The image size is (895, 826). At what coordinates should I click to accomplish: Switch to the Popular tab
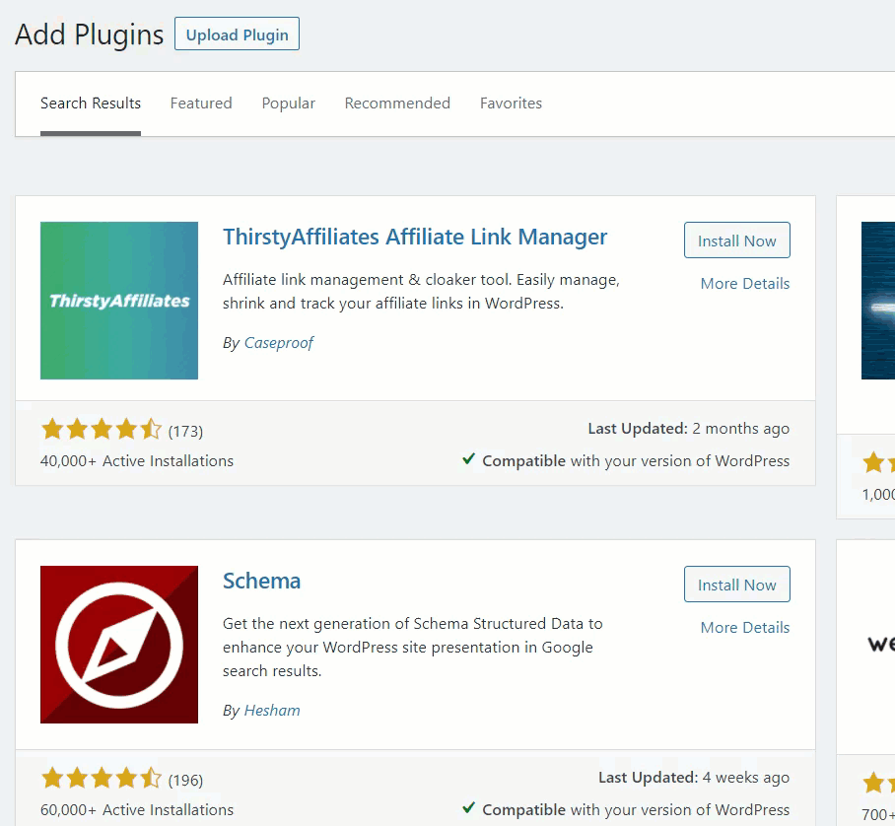pyautogui.click(x=288, y=103)
